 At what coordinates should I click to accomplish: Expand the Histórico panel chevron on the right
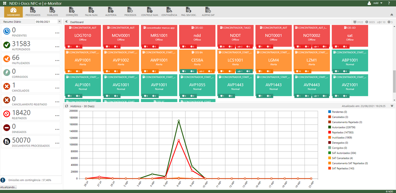392,106
